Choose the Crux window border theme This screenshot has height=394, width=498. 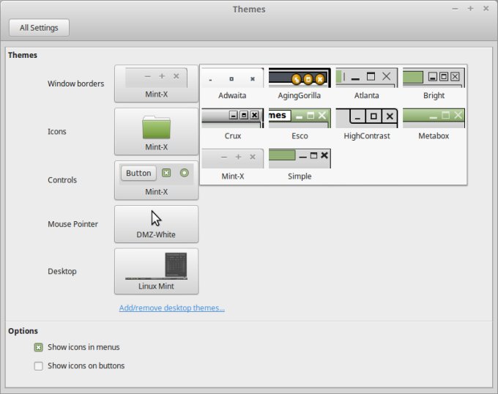[x=232, y=125]
